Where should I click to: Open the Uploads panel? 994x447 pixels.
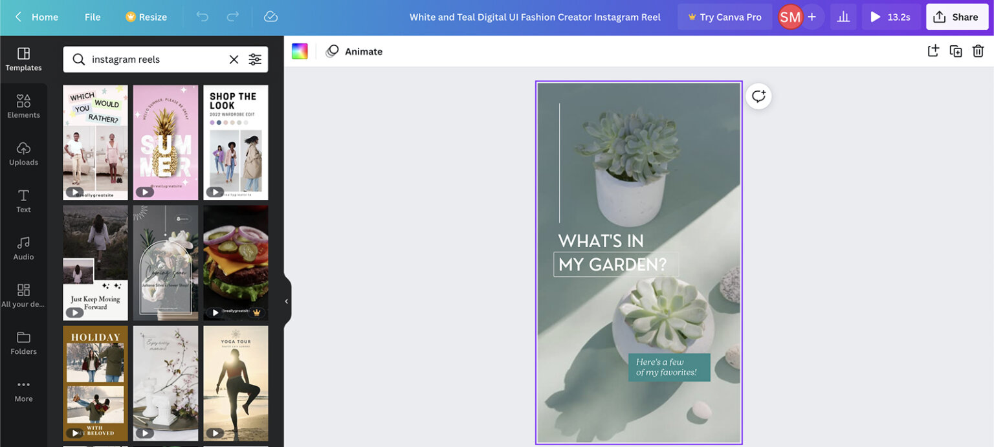pyautogui.click(x=23, y=153)
